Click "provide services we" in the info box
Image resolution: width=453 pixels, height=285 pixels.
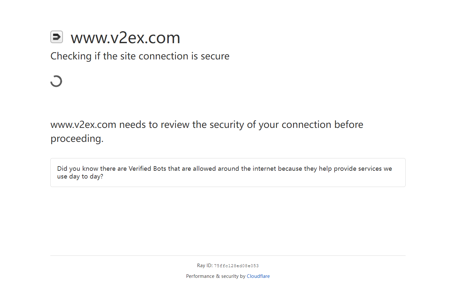pyautogui.click(x=363, y=168)
